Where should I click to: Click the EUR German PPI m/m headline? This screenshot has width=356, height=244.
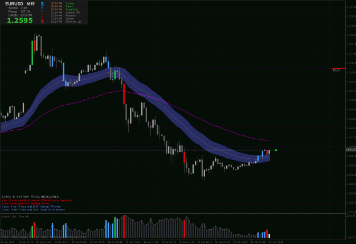pyautogui.click(x=31, y=206)
